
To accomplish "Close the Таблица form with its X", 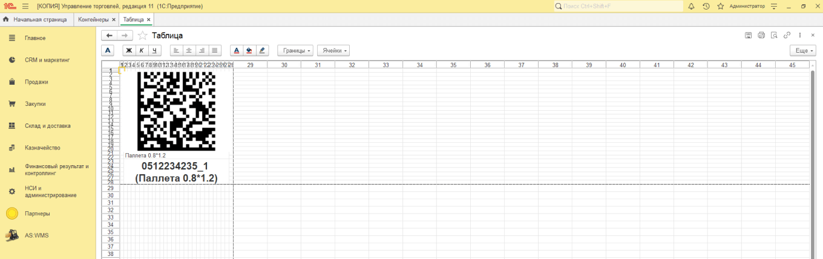I will [813, 35].
